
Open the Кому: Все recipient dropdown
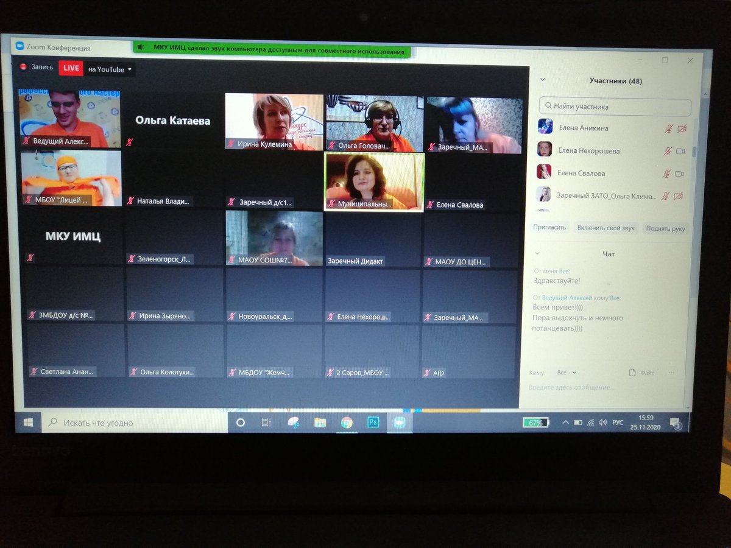pos(567,373)
